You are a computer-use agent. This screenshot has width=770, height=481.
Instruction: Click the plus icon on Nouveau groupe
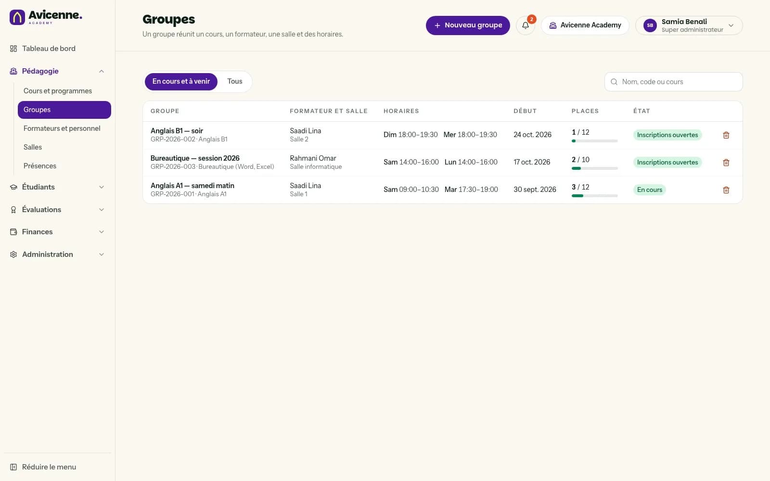(437, 25)
